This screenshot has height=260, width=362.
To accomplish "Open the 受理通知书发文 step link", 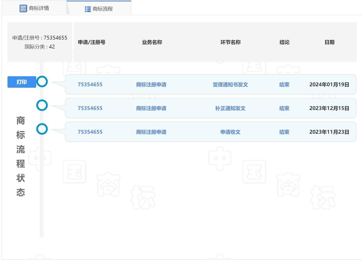I will [x=230, y=85].
